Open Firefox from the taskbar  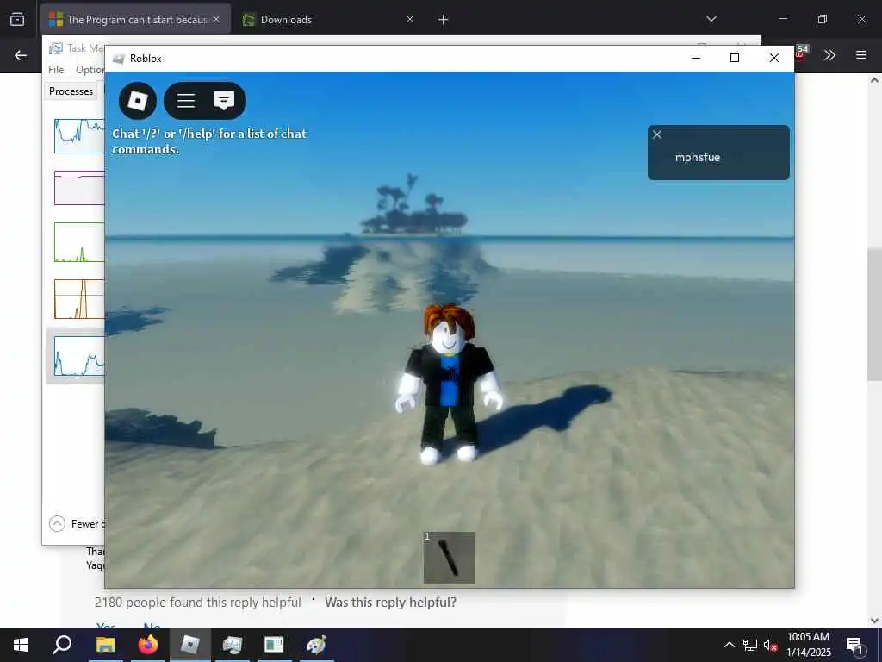click(148, 645)
